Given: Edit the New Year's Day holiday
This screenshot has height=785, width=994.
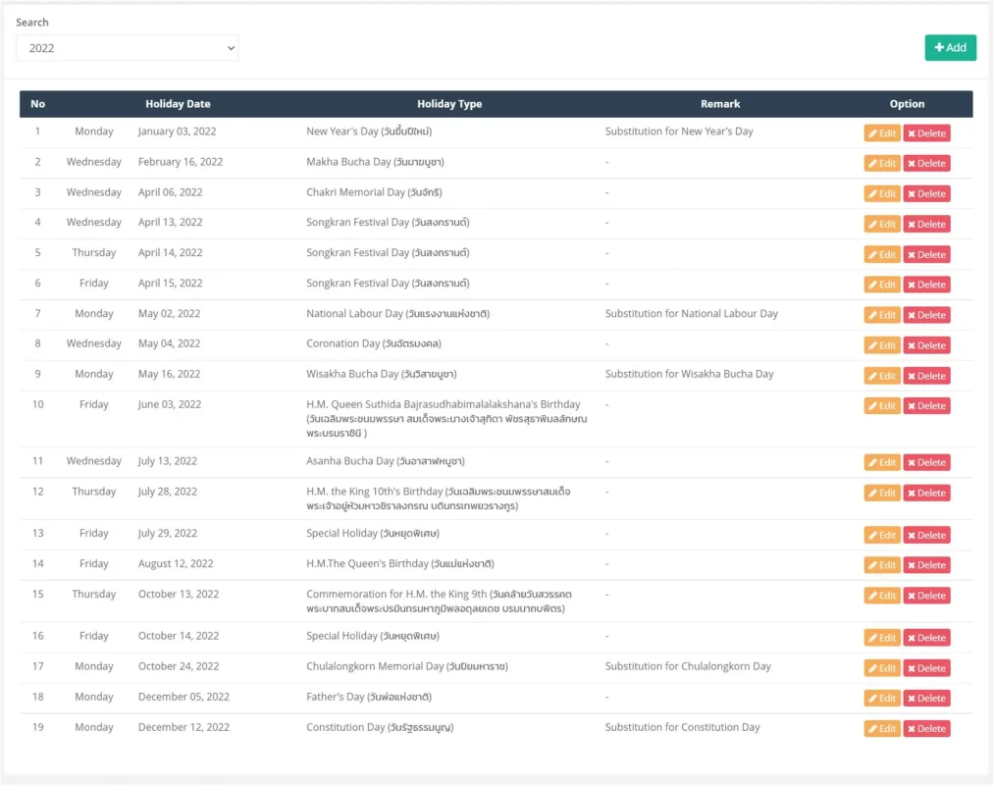Looking at the screenshot, I should pos(881,133).
